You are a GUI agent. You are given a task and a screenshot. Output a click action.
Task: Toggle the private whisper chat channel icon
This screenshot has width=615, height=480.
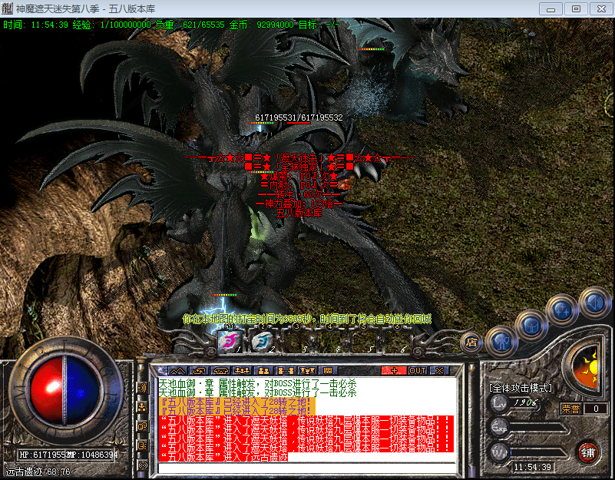point(142,426)
